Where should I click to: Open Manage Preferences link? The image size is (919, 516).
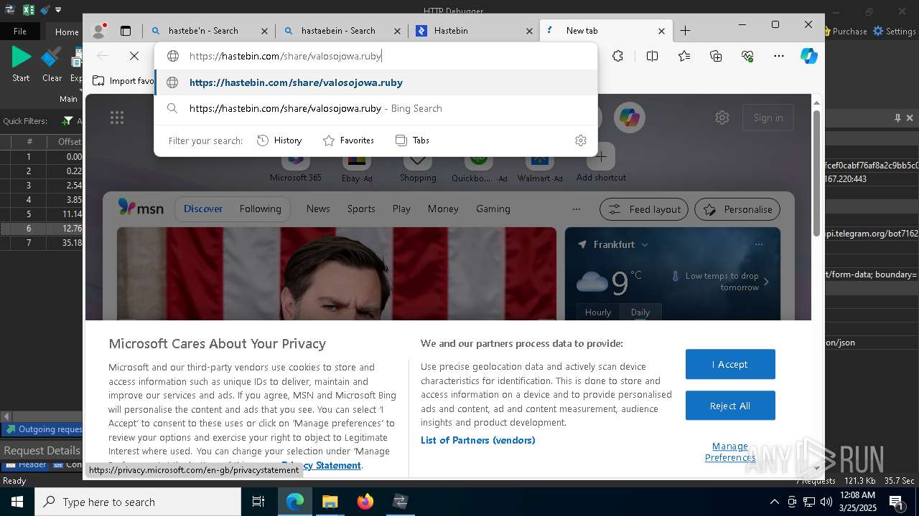point(730,451)
